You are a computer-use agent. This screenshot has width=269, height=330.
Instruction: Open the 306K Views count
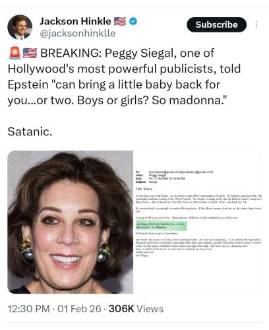[x=136, y=309]
